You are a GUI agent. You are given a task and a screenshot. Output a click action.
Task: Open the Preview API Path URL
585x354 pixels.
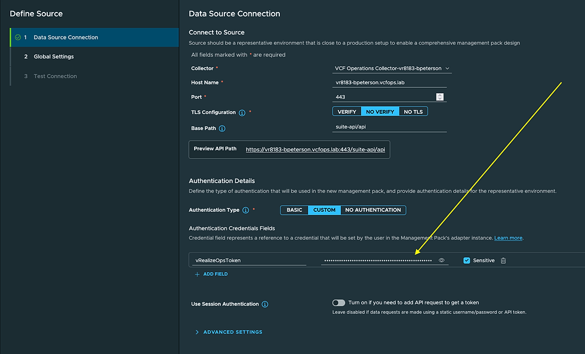point(315,149)
